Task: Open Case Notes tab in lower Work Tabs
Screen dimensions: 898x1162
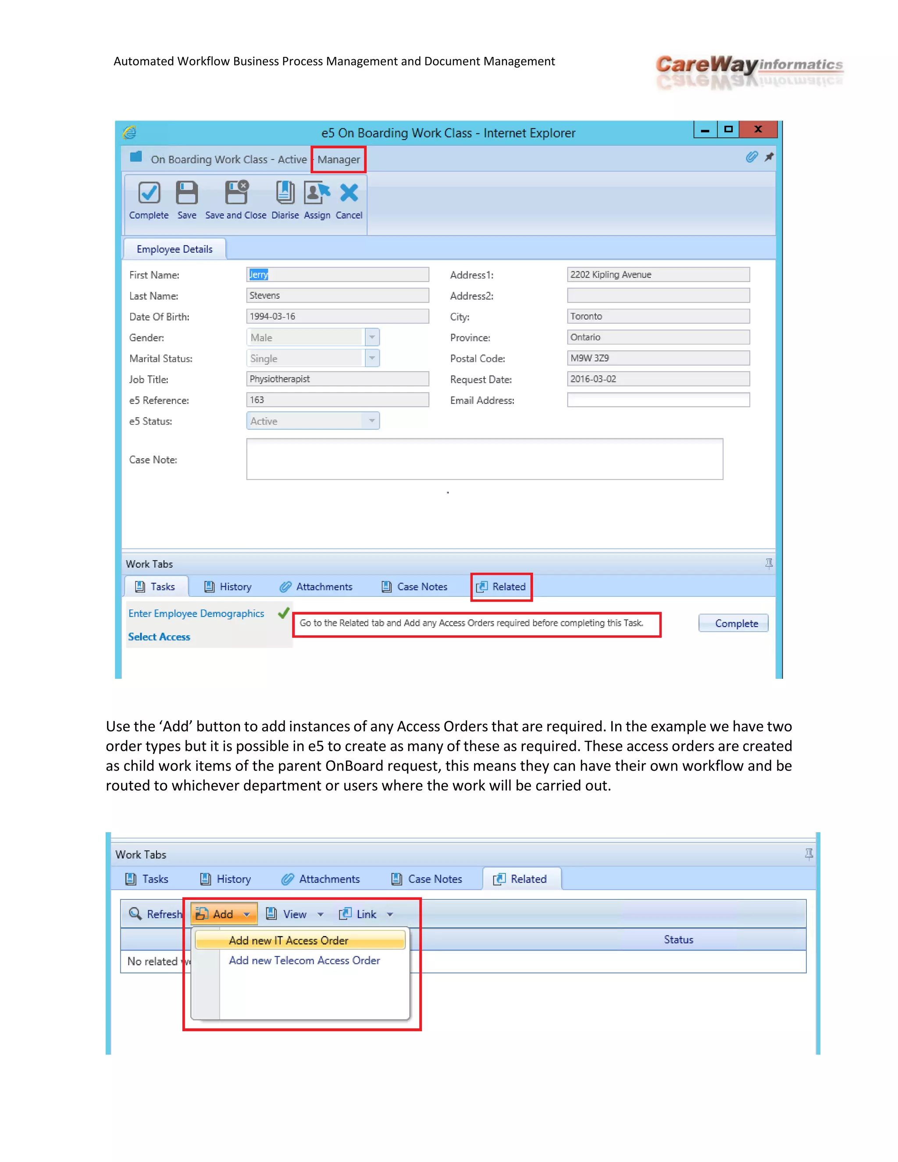Action: pyautogui.click(x=427, y=879)
